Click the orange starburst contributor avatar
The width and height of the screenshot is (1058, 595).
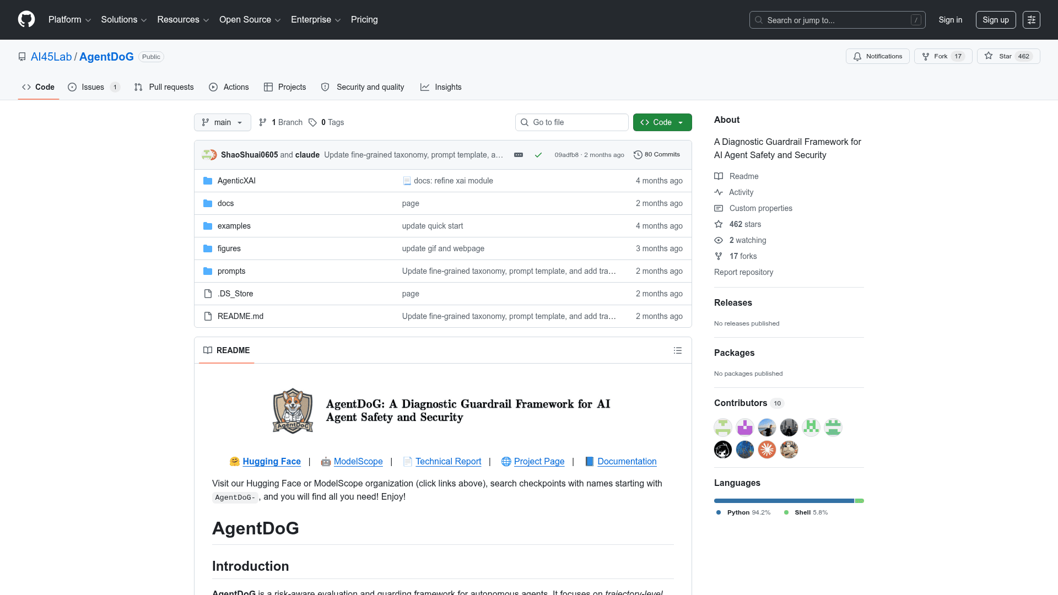pyautogui.click(x=767, y=450)
